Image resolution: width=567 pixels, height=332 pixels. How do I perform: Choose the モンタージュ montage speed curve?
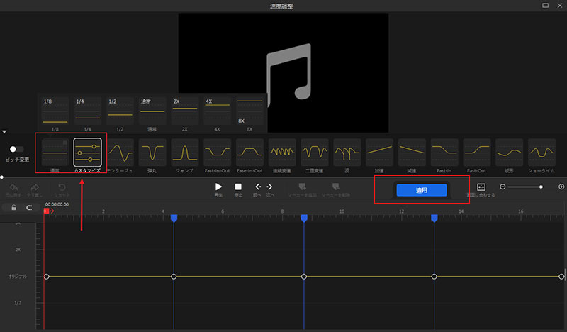pyautogui.click(x=120, y=153)
